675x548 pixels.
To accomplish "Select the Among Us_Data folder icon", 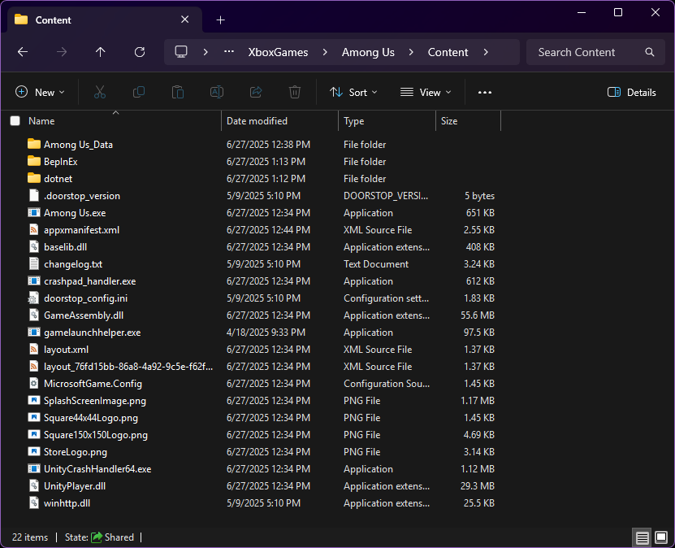I will (34, 144).
